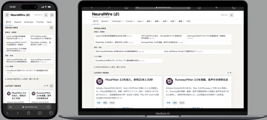
Task: Add a new tab in MacBook Safari
Action: coord(216,8)
